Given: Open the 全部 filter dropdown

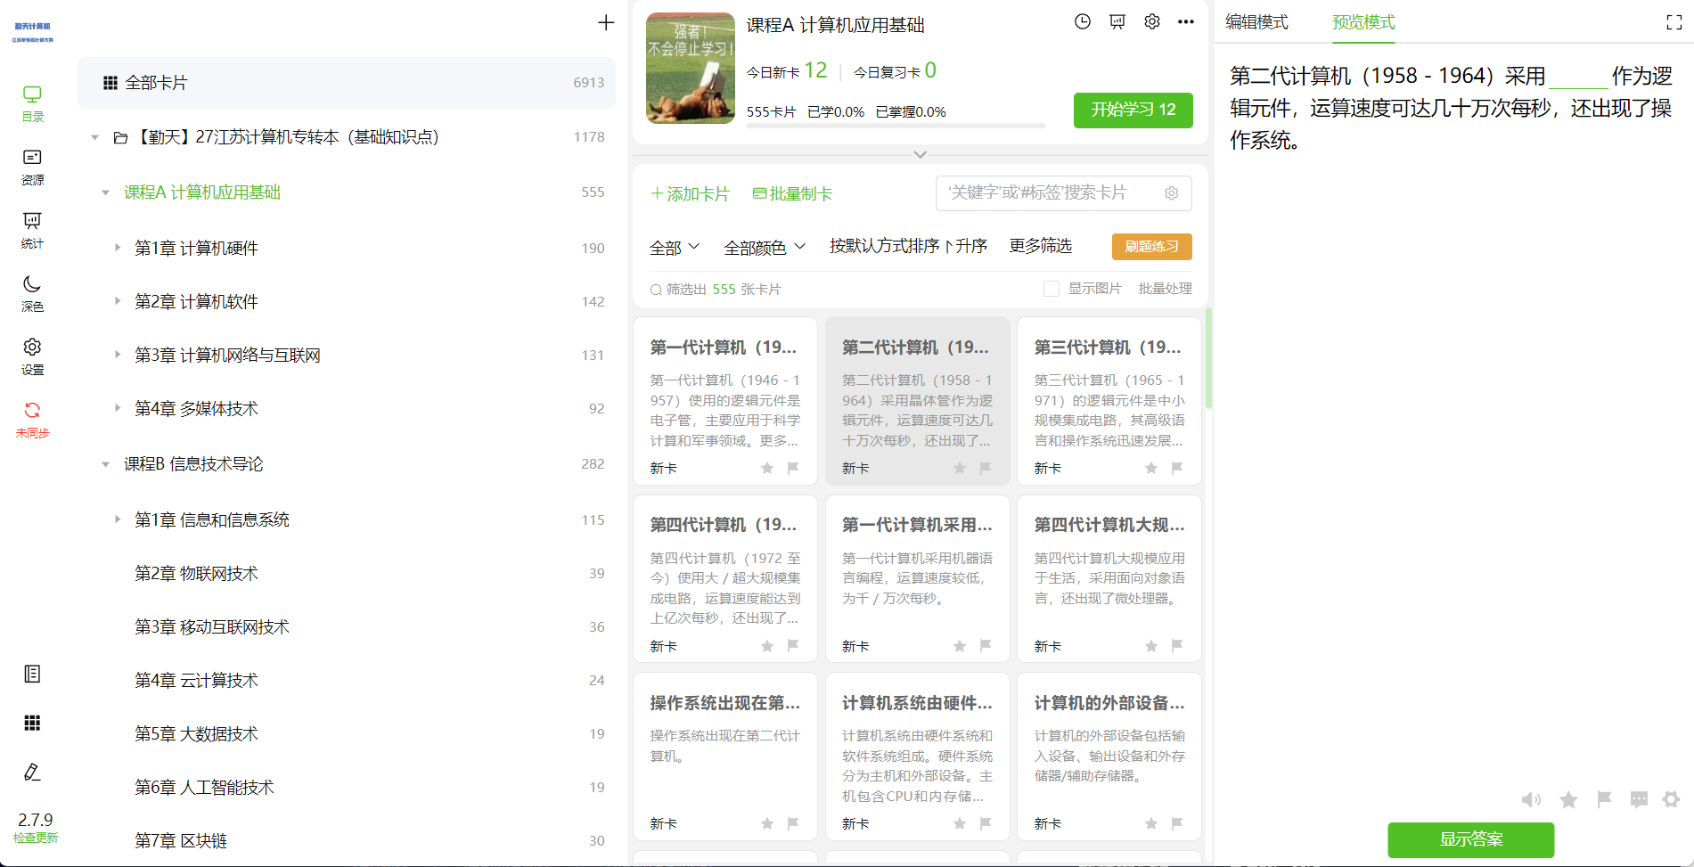Looking at the screenshot, I should tap(675, 247).
